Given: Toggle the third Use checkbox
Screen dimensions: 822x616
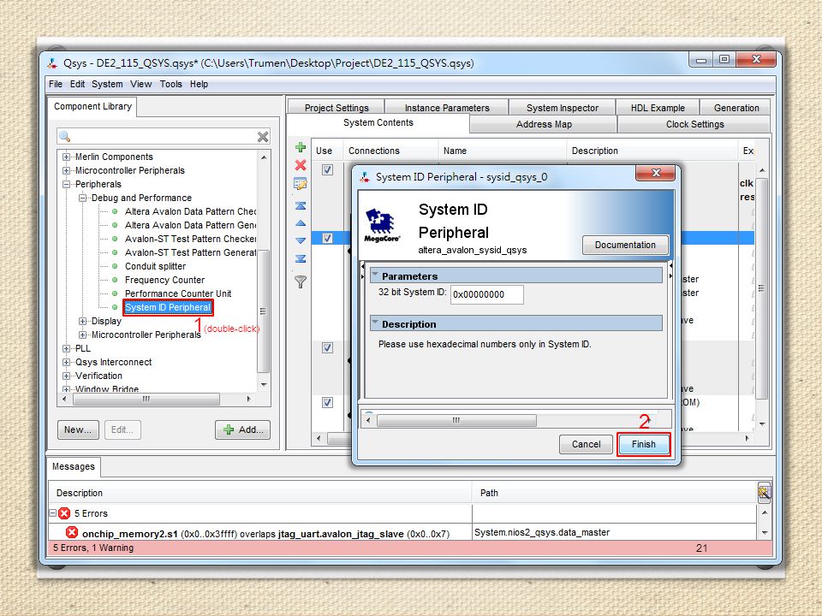Looking at the screenshot, I should [x=328, y=348].
